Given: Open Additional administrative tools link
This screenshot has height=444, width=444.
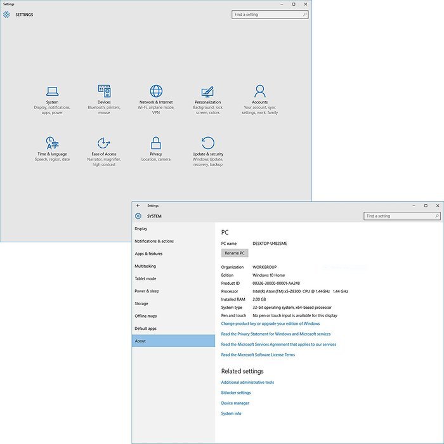Looking at the screenshot, I should (x=247, y=382).
